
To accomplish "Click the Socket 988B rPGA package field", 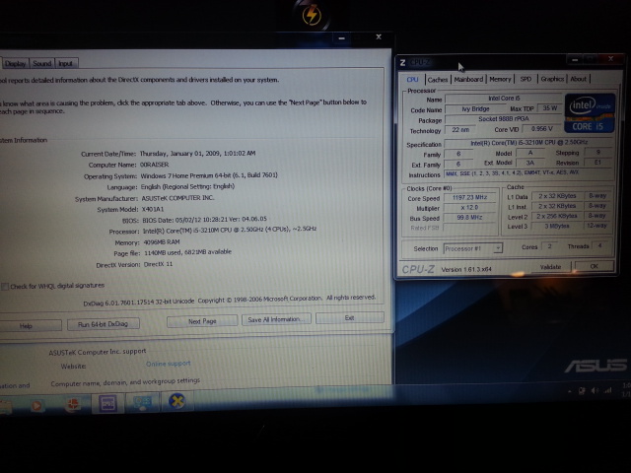I will 503,119.
